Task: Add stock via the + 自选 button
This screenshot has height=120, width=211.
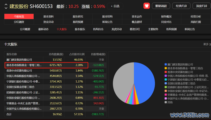Action: tap(115, 6)
